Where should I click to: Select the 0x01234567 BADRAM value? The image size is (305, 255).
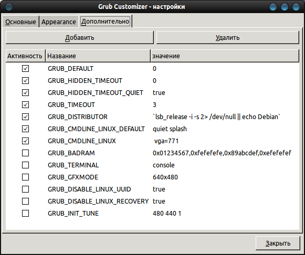(222, 153)
